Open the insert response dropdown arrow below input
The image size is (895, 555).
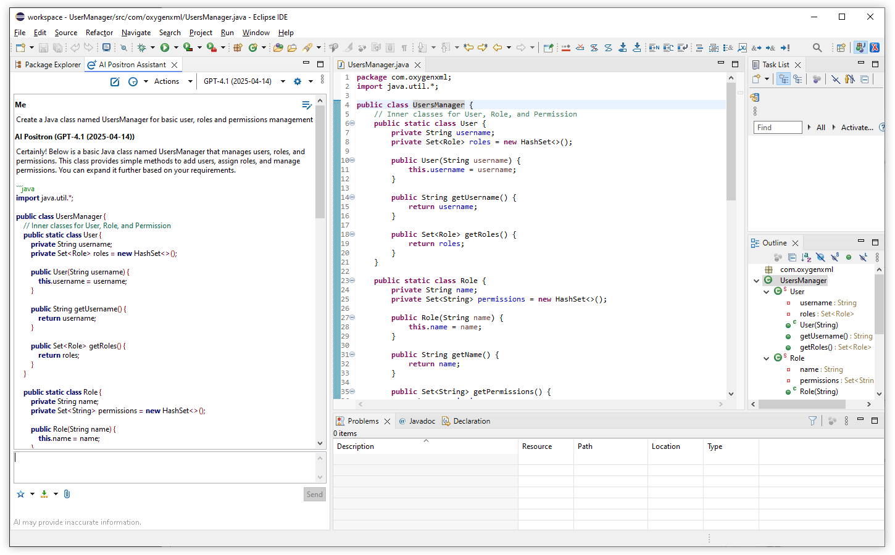click(x=56, y=494)
